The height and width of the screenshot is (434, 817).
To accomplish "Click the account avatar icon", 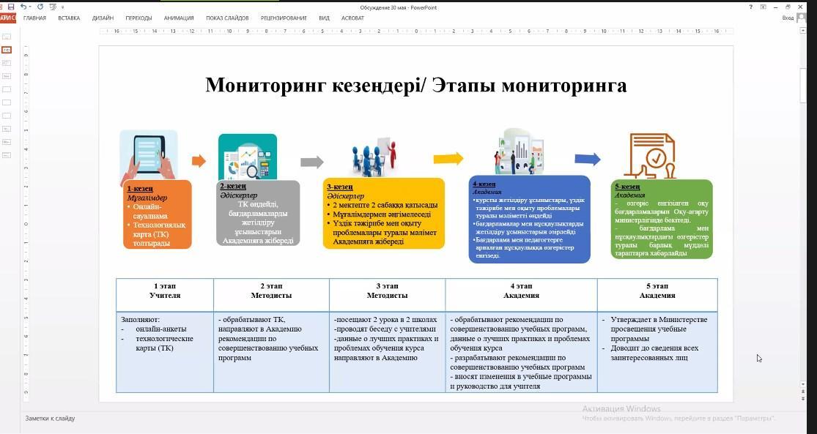I will (802, 18).
